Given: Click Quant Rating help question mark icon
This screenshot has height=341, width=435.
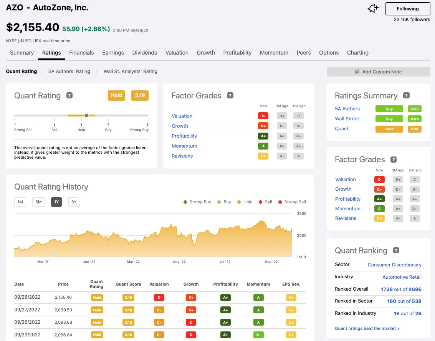Looking at the screenshot, I should click(x=69, y=95).
